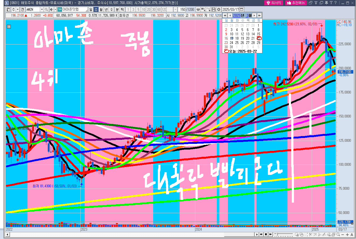This screenshot has width=356, height=239.
Task: Open the AMZN symbol history dropdown
Action: point(42,9)
